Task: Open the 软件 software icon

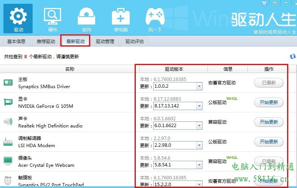Action: 86,17
